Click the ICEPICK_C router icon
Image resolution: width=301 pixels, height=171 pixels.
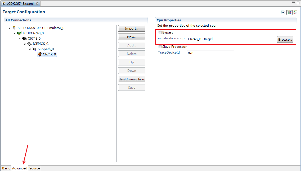pos(29,44)
